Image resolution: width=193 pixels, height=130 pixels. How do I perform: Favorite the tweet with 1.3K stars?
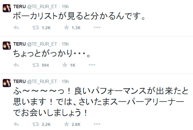(x=67, y=27)
